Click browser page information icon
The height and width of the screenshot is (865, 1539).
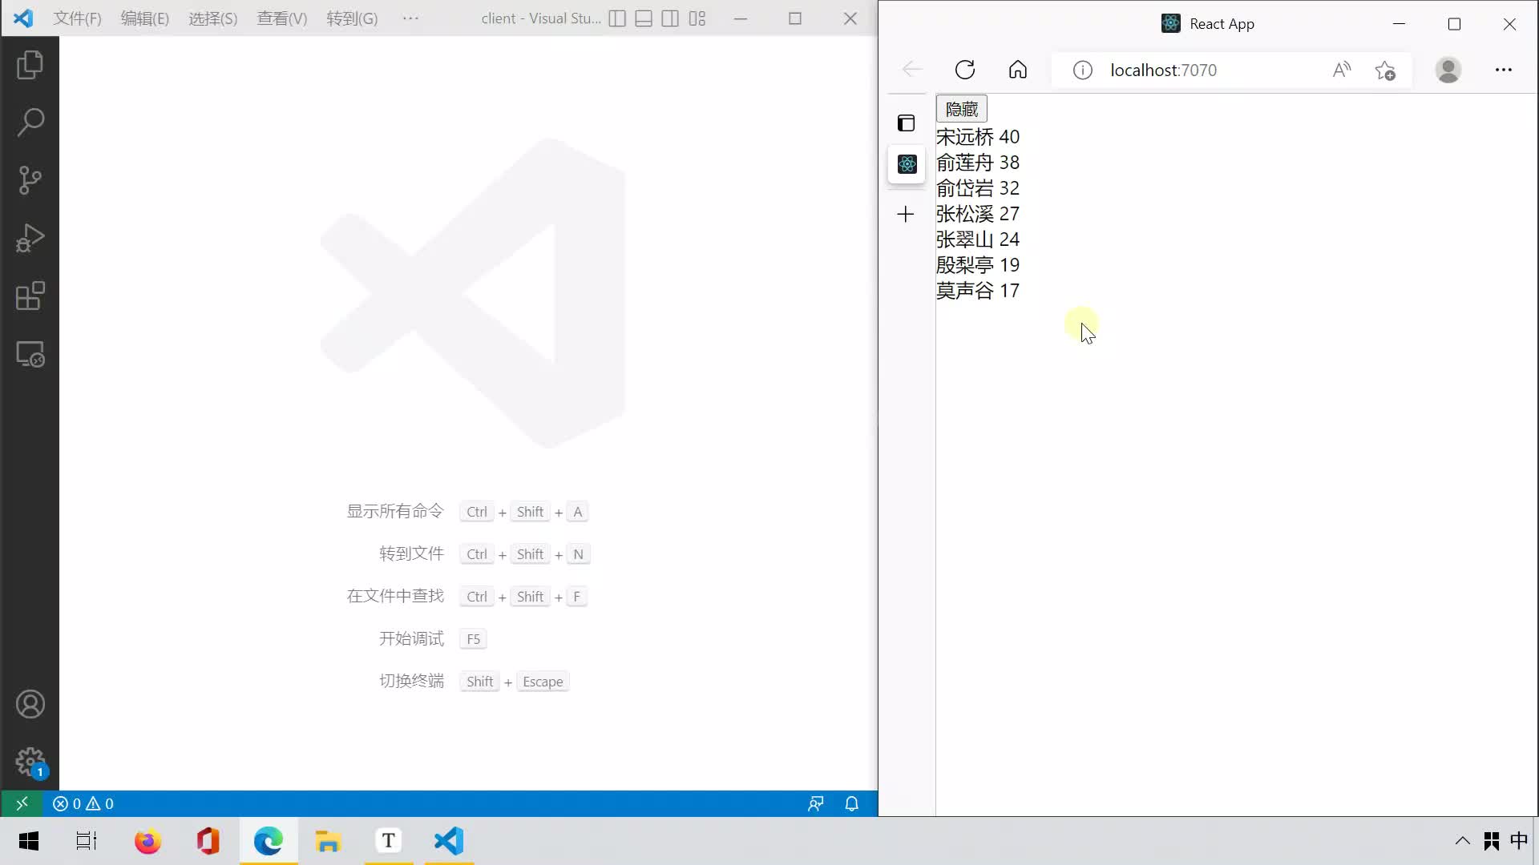click(x=1082, y=70)
